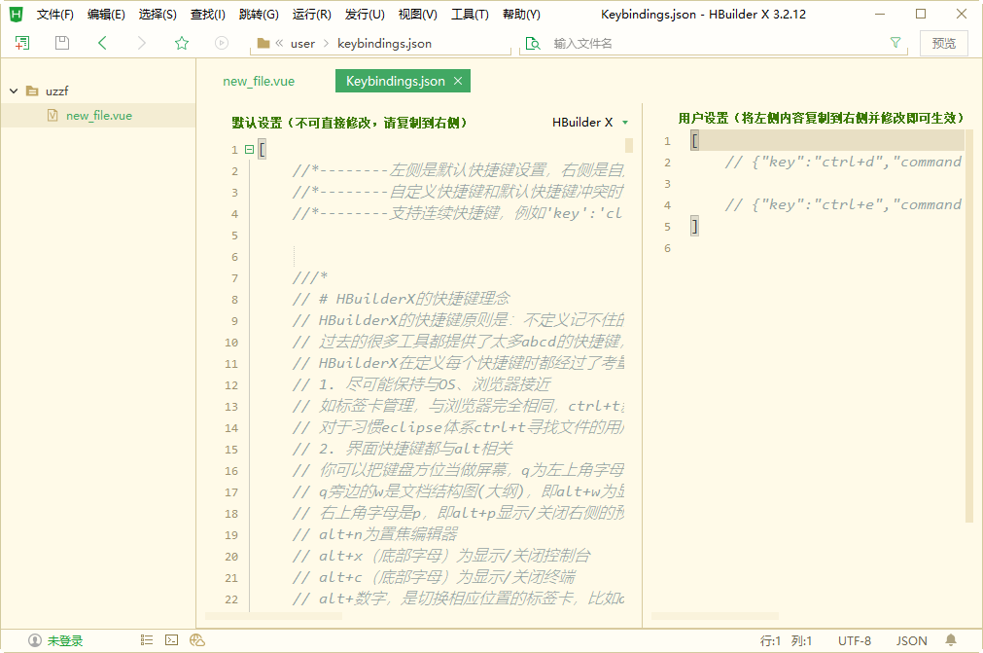Viewport: 983px width, 653px height.
Task: Click user in the breadcrumb path
Action: click(x=302, y=43)
